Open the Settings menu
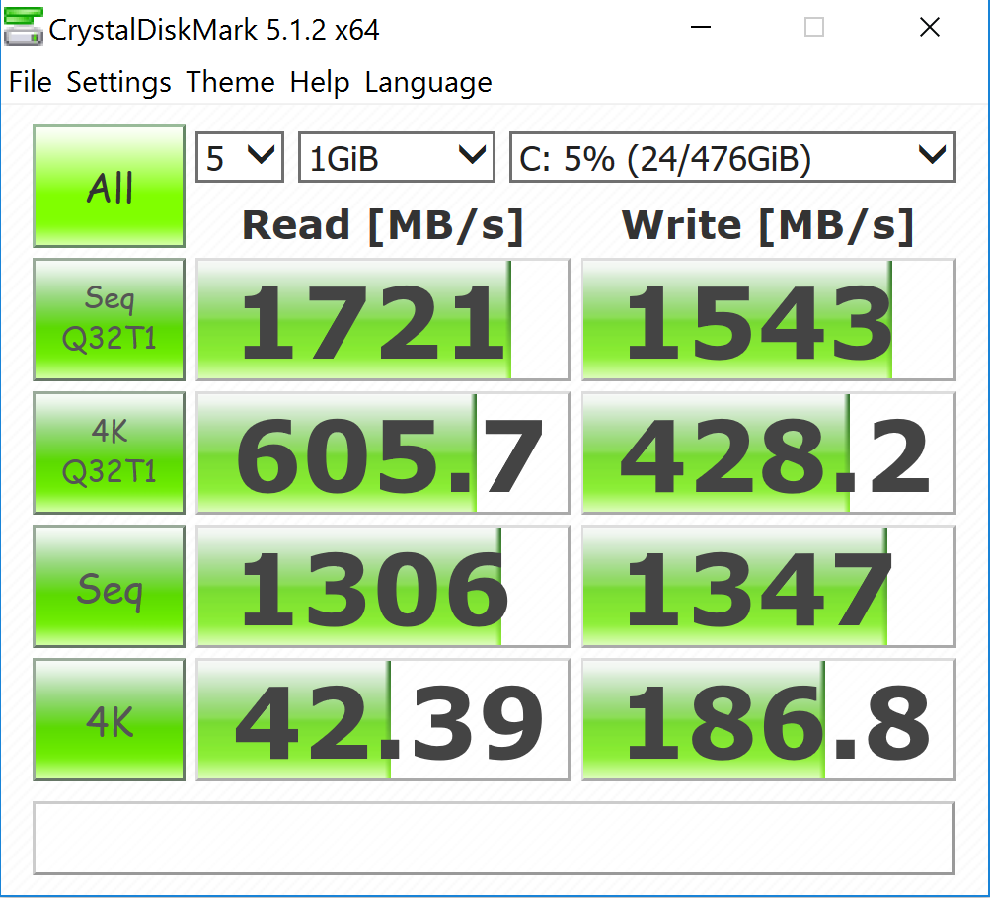Screen dimensions: 990x898 (118, 82)
